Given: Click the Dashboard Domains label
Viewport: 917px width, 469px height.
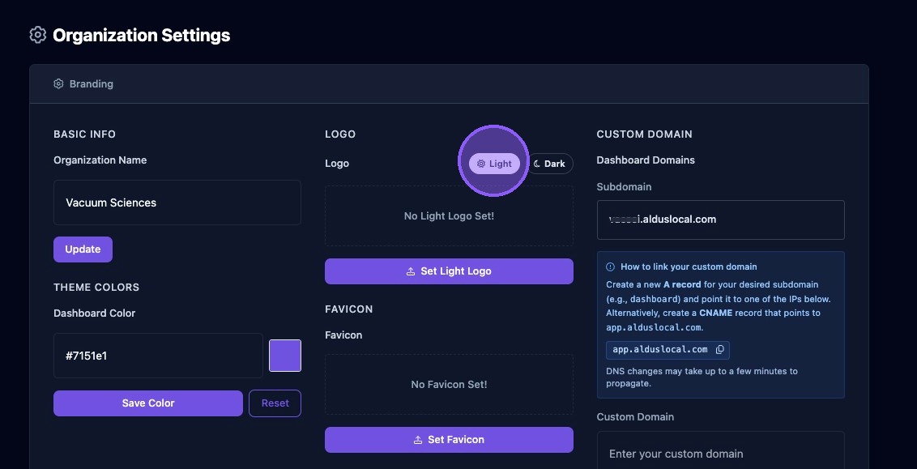Looking at the screenshot, I should click(646, 160).
